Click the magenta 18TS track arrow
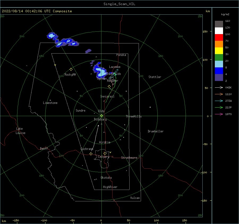The height and width of the screenshot is (224, 239). [219, 114]
